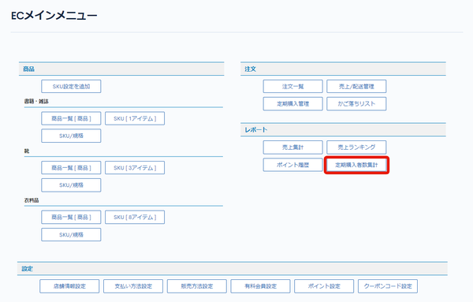Click the 商品 section heading
The image size is (473, 302).
28,69
